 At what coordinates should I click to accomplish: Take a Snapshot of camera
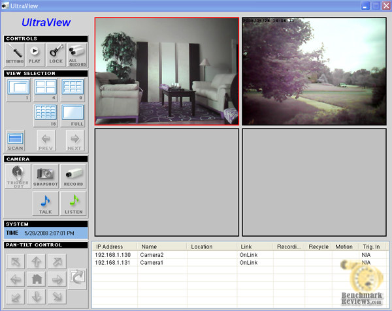pyautogui.click(x=45, y=176)
